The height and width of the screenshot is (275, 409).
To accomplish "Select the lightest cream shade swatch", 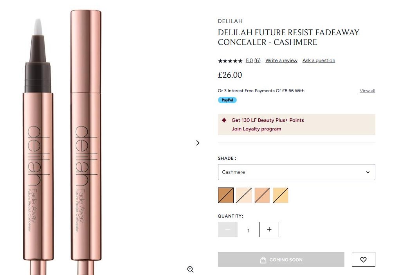I will tap(244, 195).
